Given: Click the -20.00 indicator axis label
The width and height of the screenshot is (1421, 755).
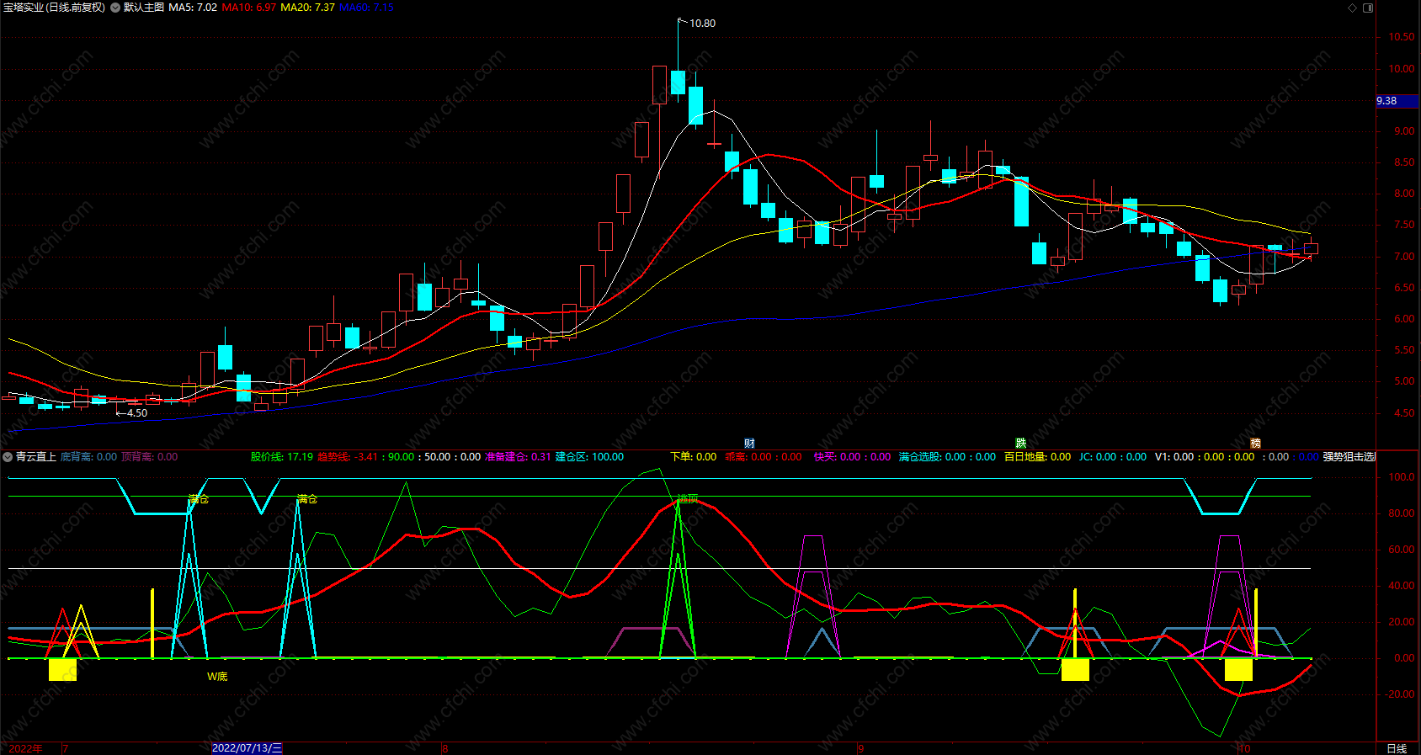Looking at the screenshot, I should 1400,694.
